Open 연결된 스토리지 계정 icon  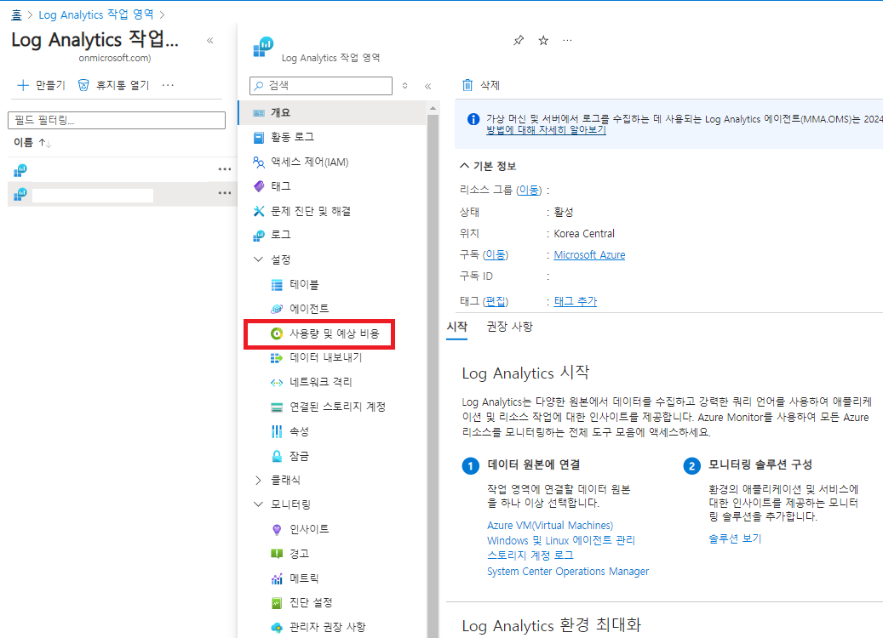(x=277, y=407)
